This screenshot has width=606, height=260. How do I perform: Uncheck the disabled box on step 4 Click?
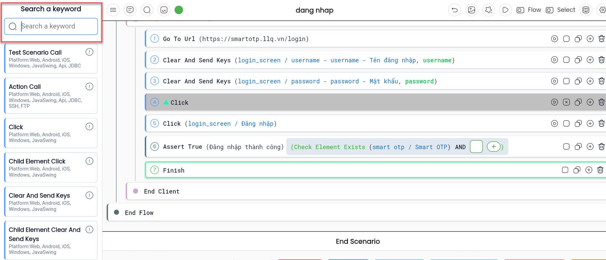pos(566,102)
